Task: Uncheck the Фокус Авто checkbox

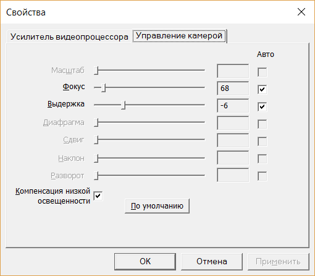Action: [x=262, y=90]
